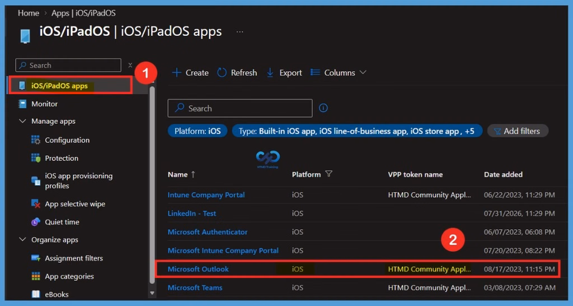This screenshot has width=573, height=306.
Task: Collapse the sidebar with double-chevron icon
Action: click(x=130, y=65)
